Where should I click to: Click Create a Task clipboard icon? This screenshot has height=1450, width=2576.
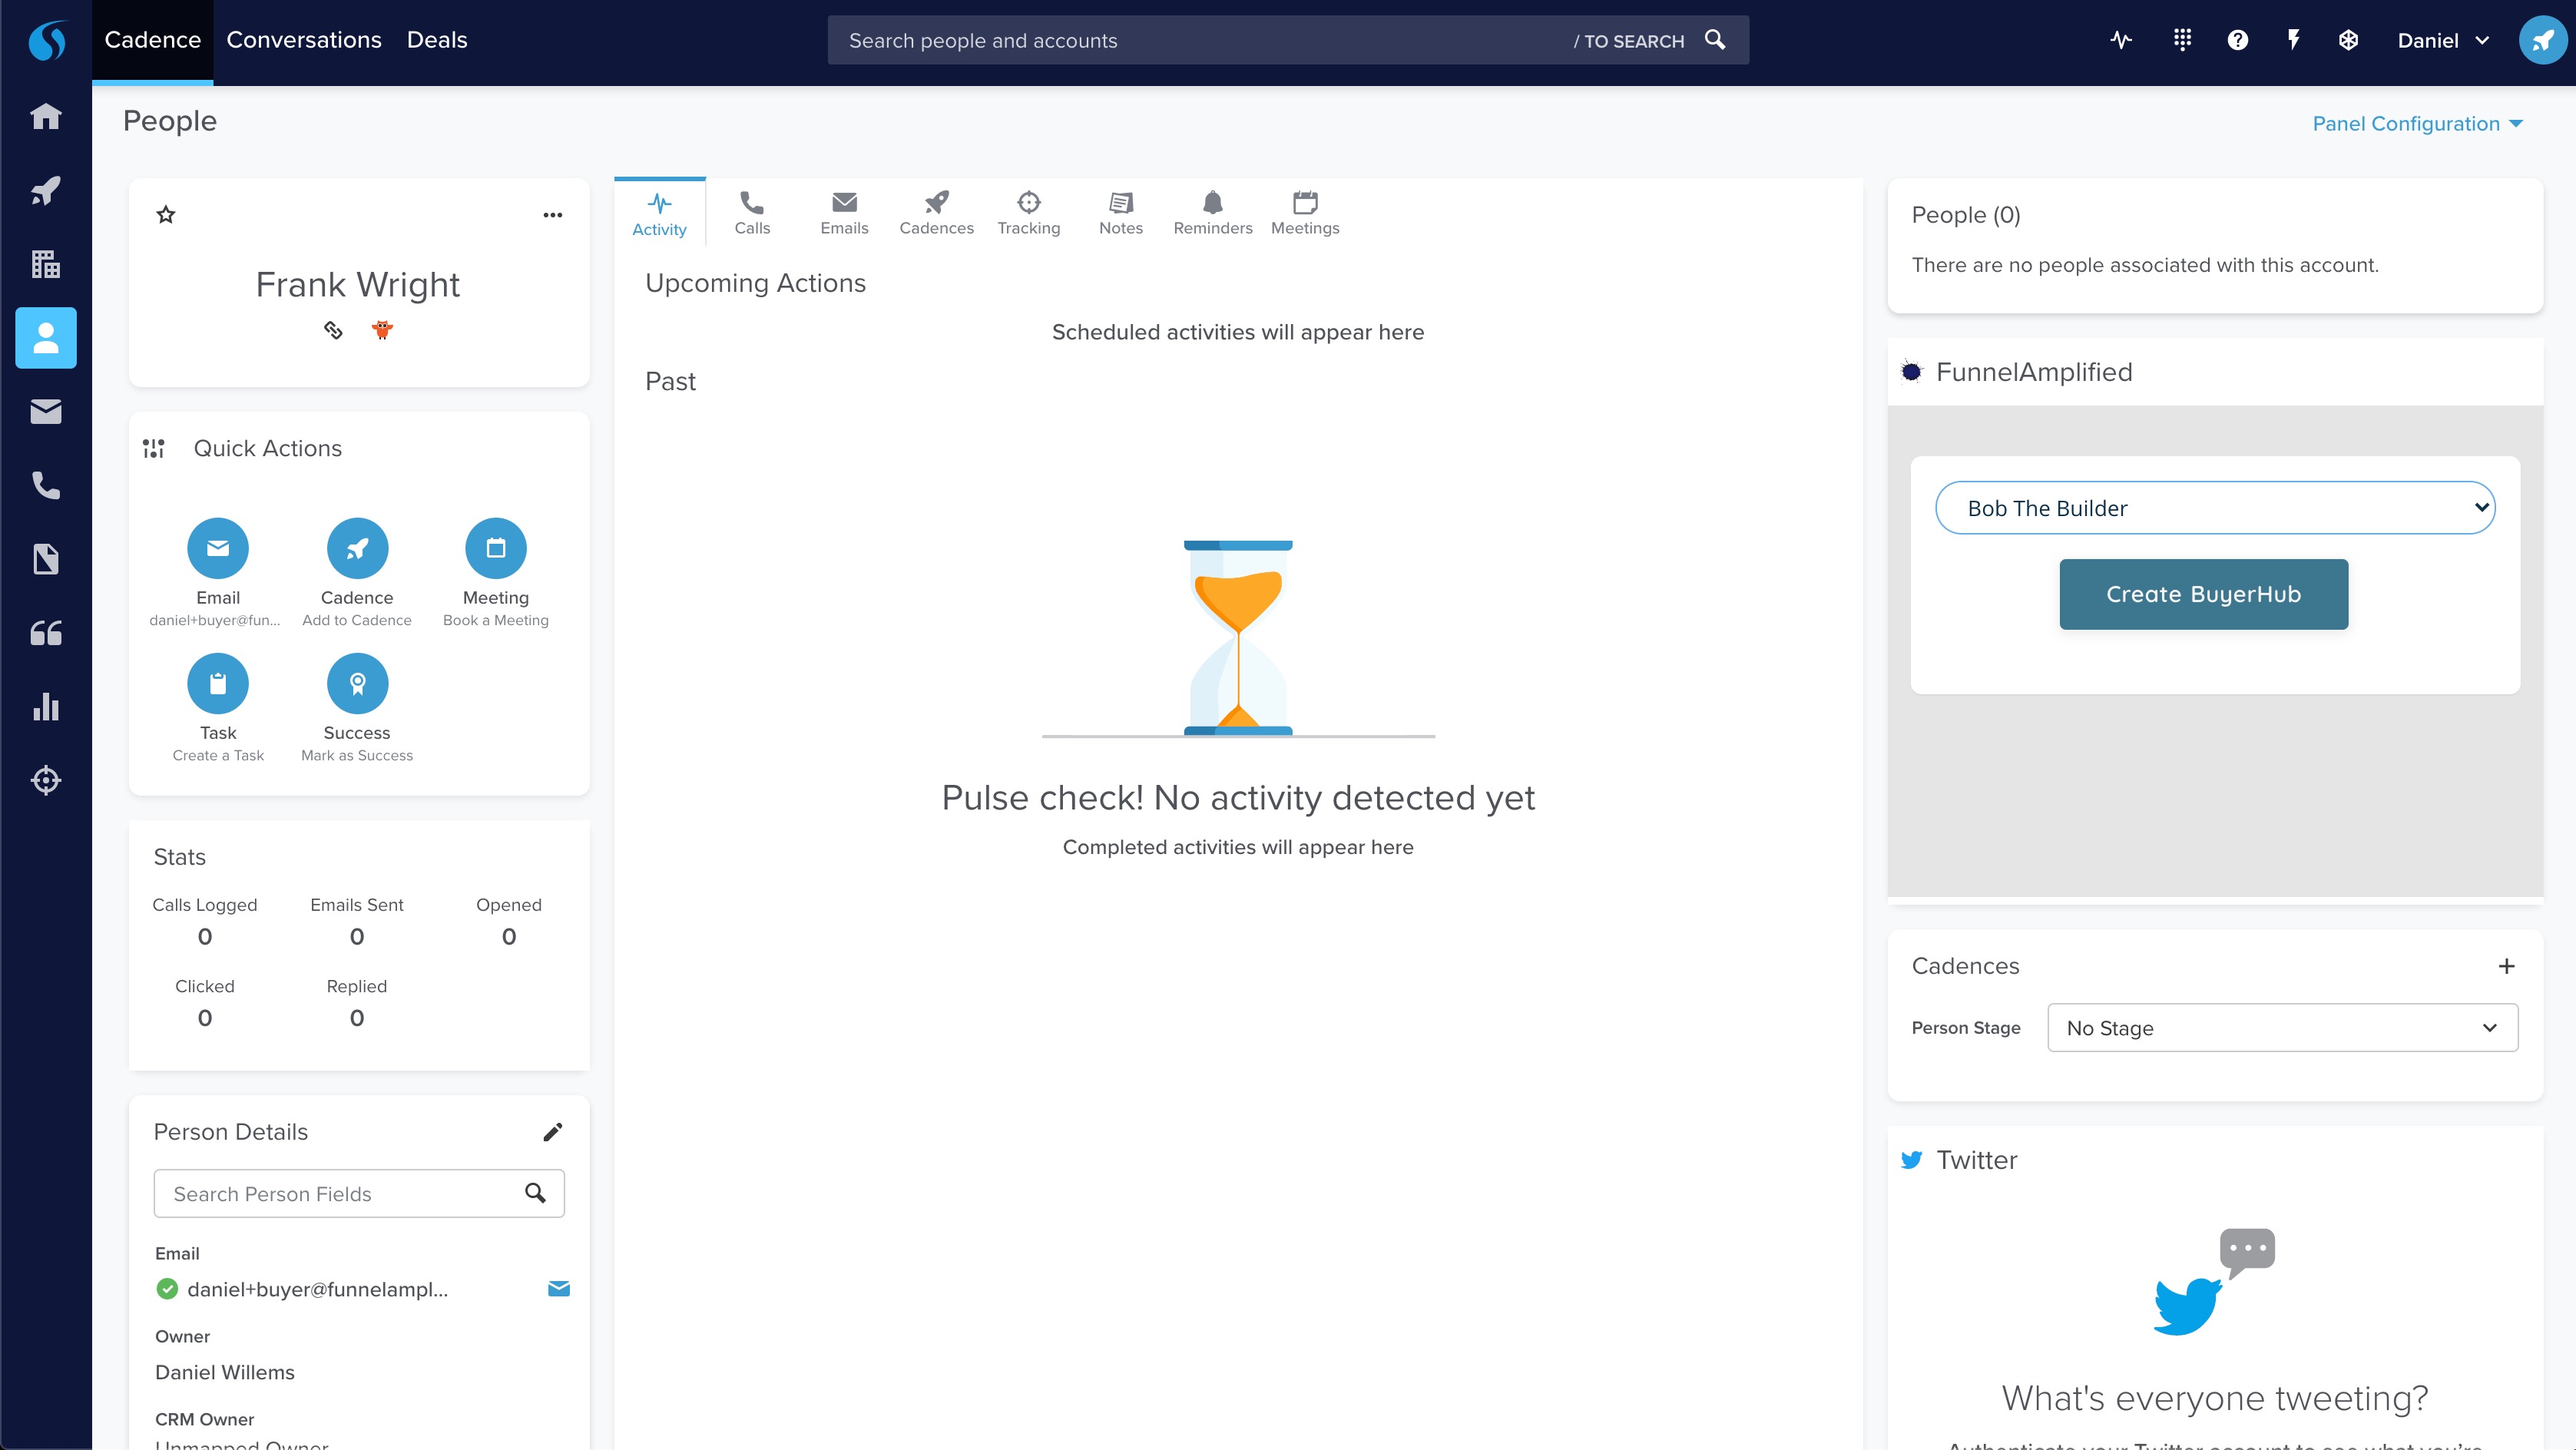pos(218,683)
